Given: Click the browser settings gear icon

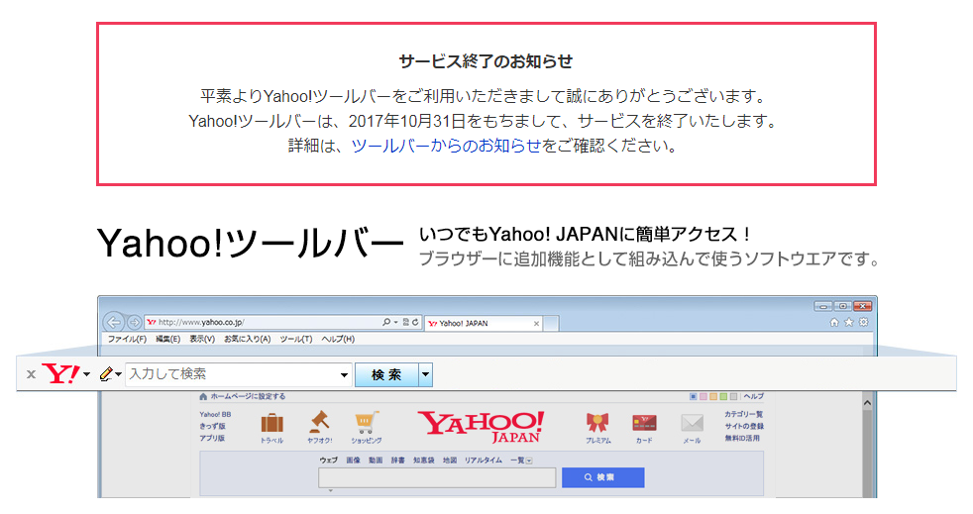Looking at the screenshot, I should (x=864, y=323).
